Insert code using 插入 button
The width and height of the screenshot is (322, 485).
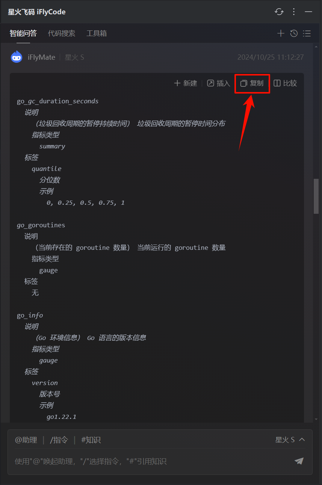tap(219, 83)
